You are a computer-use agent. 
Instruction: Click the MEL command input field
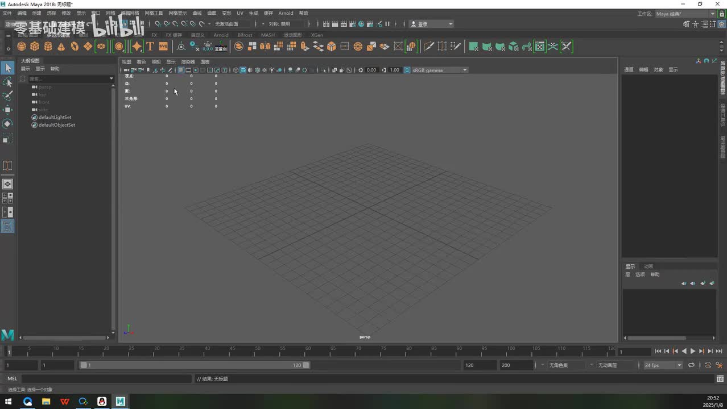pos(107,379)
